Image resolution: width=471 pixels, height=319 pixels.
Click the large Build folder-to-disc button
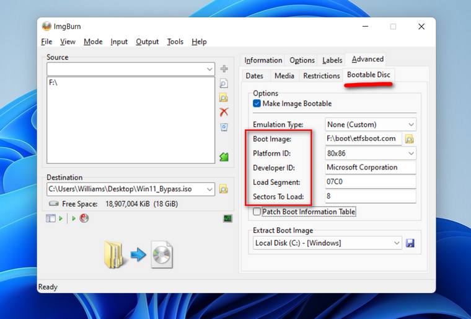(x=138, y=254)
